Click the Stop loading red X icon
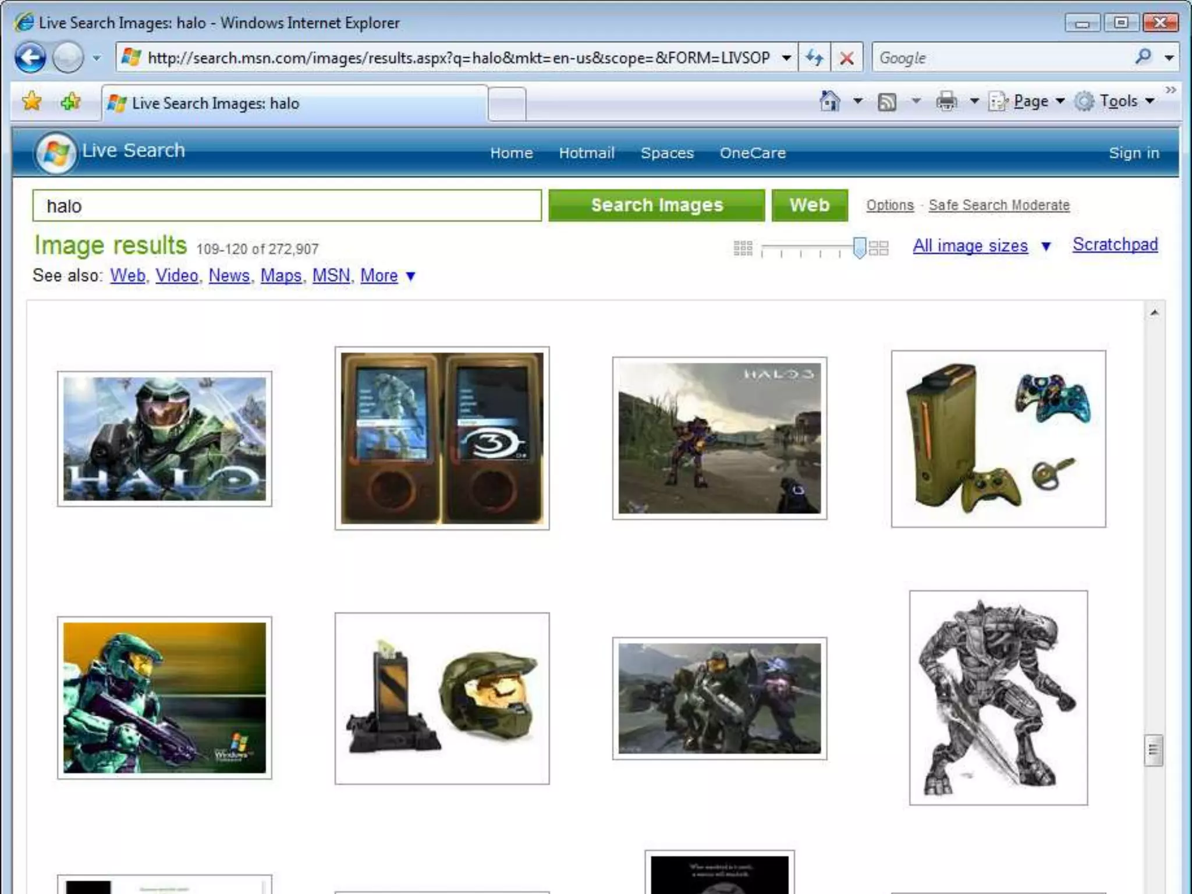This screenshot has width=1192, height=894. coord(846,58)
